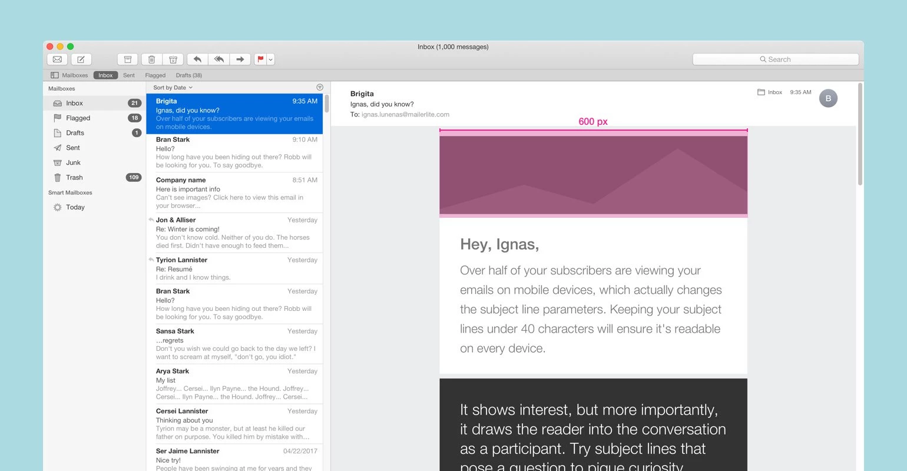Click the Get New Mail envelope icon
This screenshot has width=907, height=471.
[57, 59]
